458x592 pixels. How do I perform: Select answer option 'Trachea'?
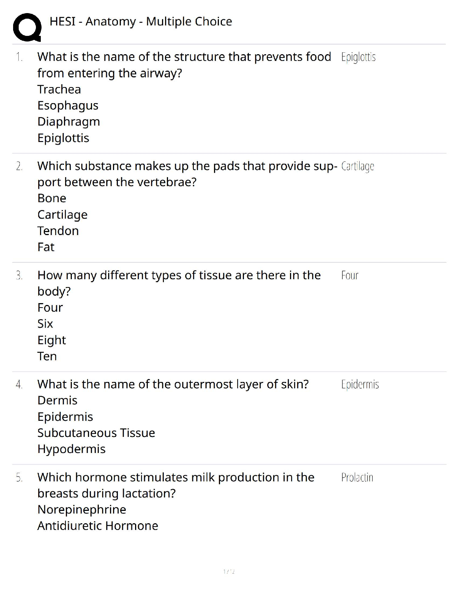pos(59,89)
